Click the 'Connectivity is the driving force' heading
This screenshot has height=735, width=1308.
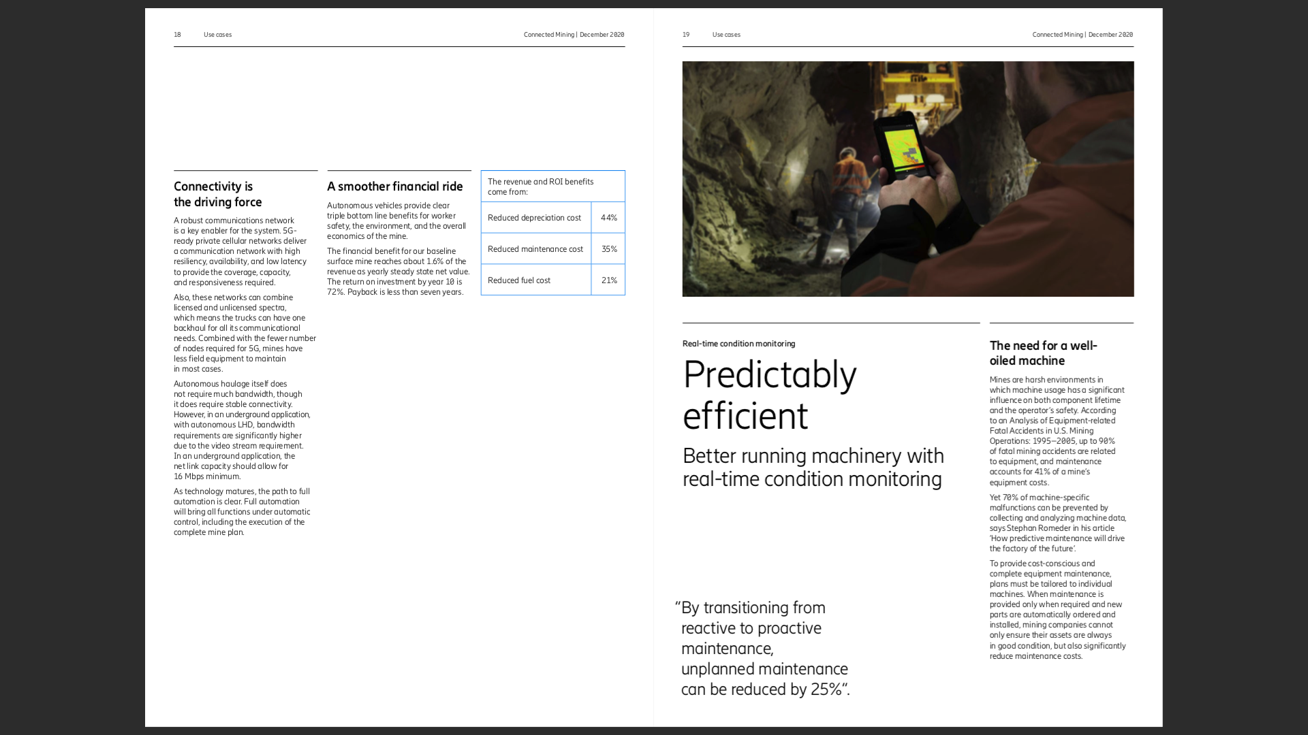click(x=218, y=194)
